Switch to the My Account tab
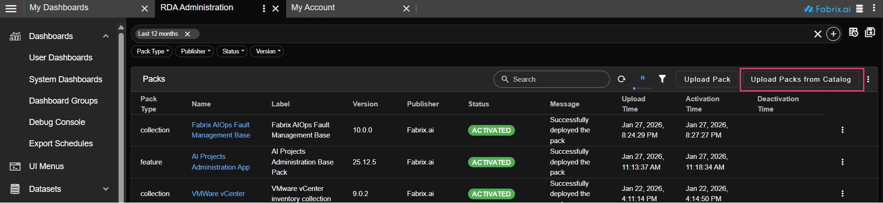The width and height of the screenshot is (883, 203). [x=313, y=8]
